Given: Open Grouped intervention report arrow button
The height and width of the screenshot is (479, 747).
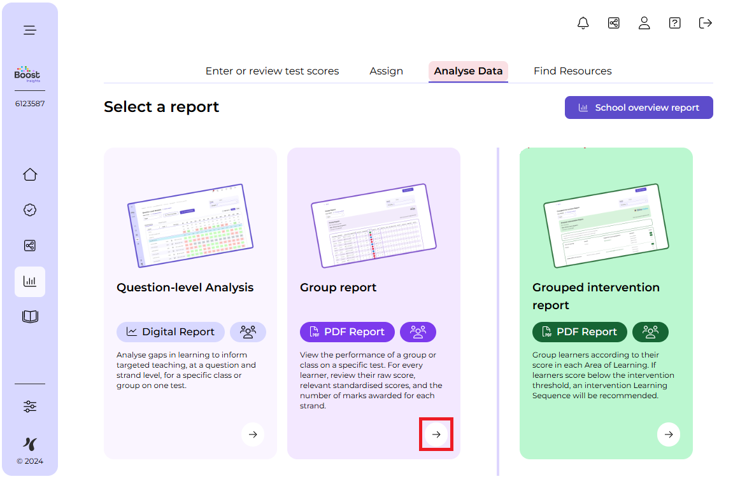Looking at the screenshot, I should tap(668, 434).
